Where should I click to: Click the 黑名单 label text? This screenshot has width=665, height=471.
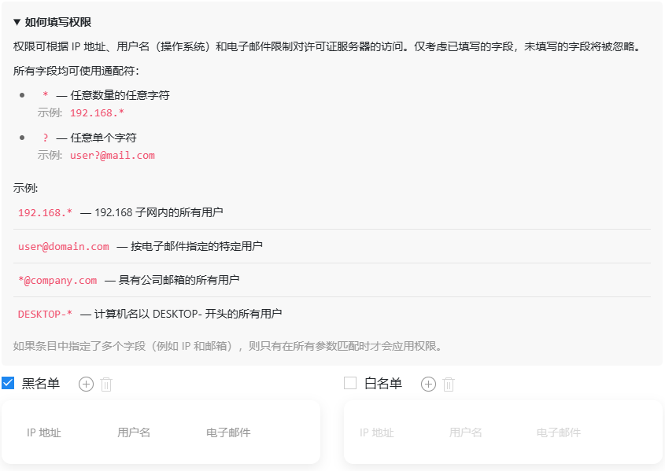[40, 384]
